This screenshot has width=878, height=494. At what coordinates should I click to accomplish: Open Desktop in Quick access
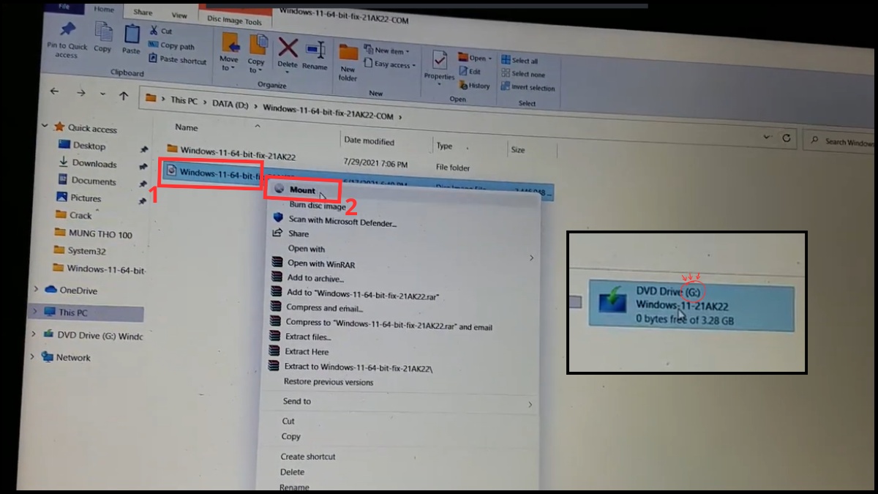pyautogui.click(x=89, y=146)
